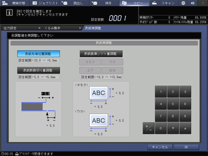Click the 予約ジョブ数 value
Viewport: 208px width, 156px height.
click(169, 22)
